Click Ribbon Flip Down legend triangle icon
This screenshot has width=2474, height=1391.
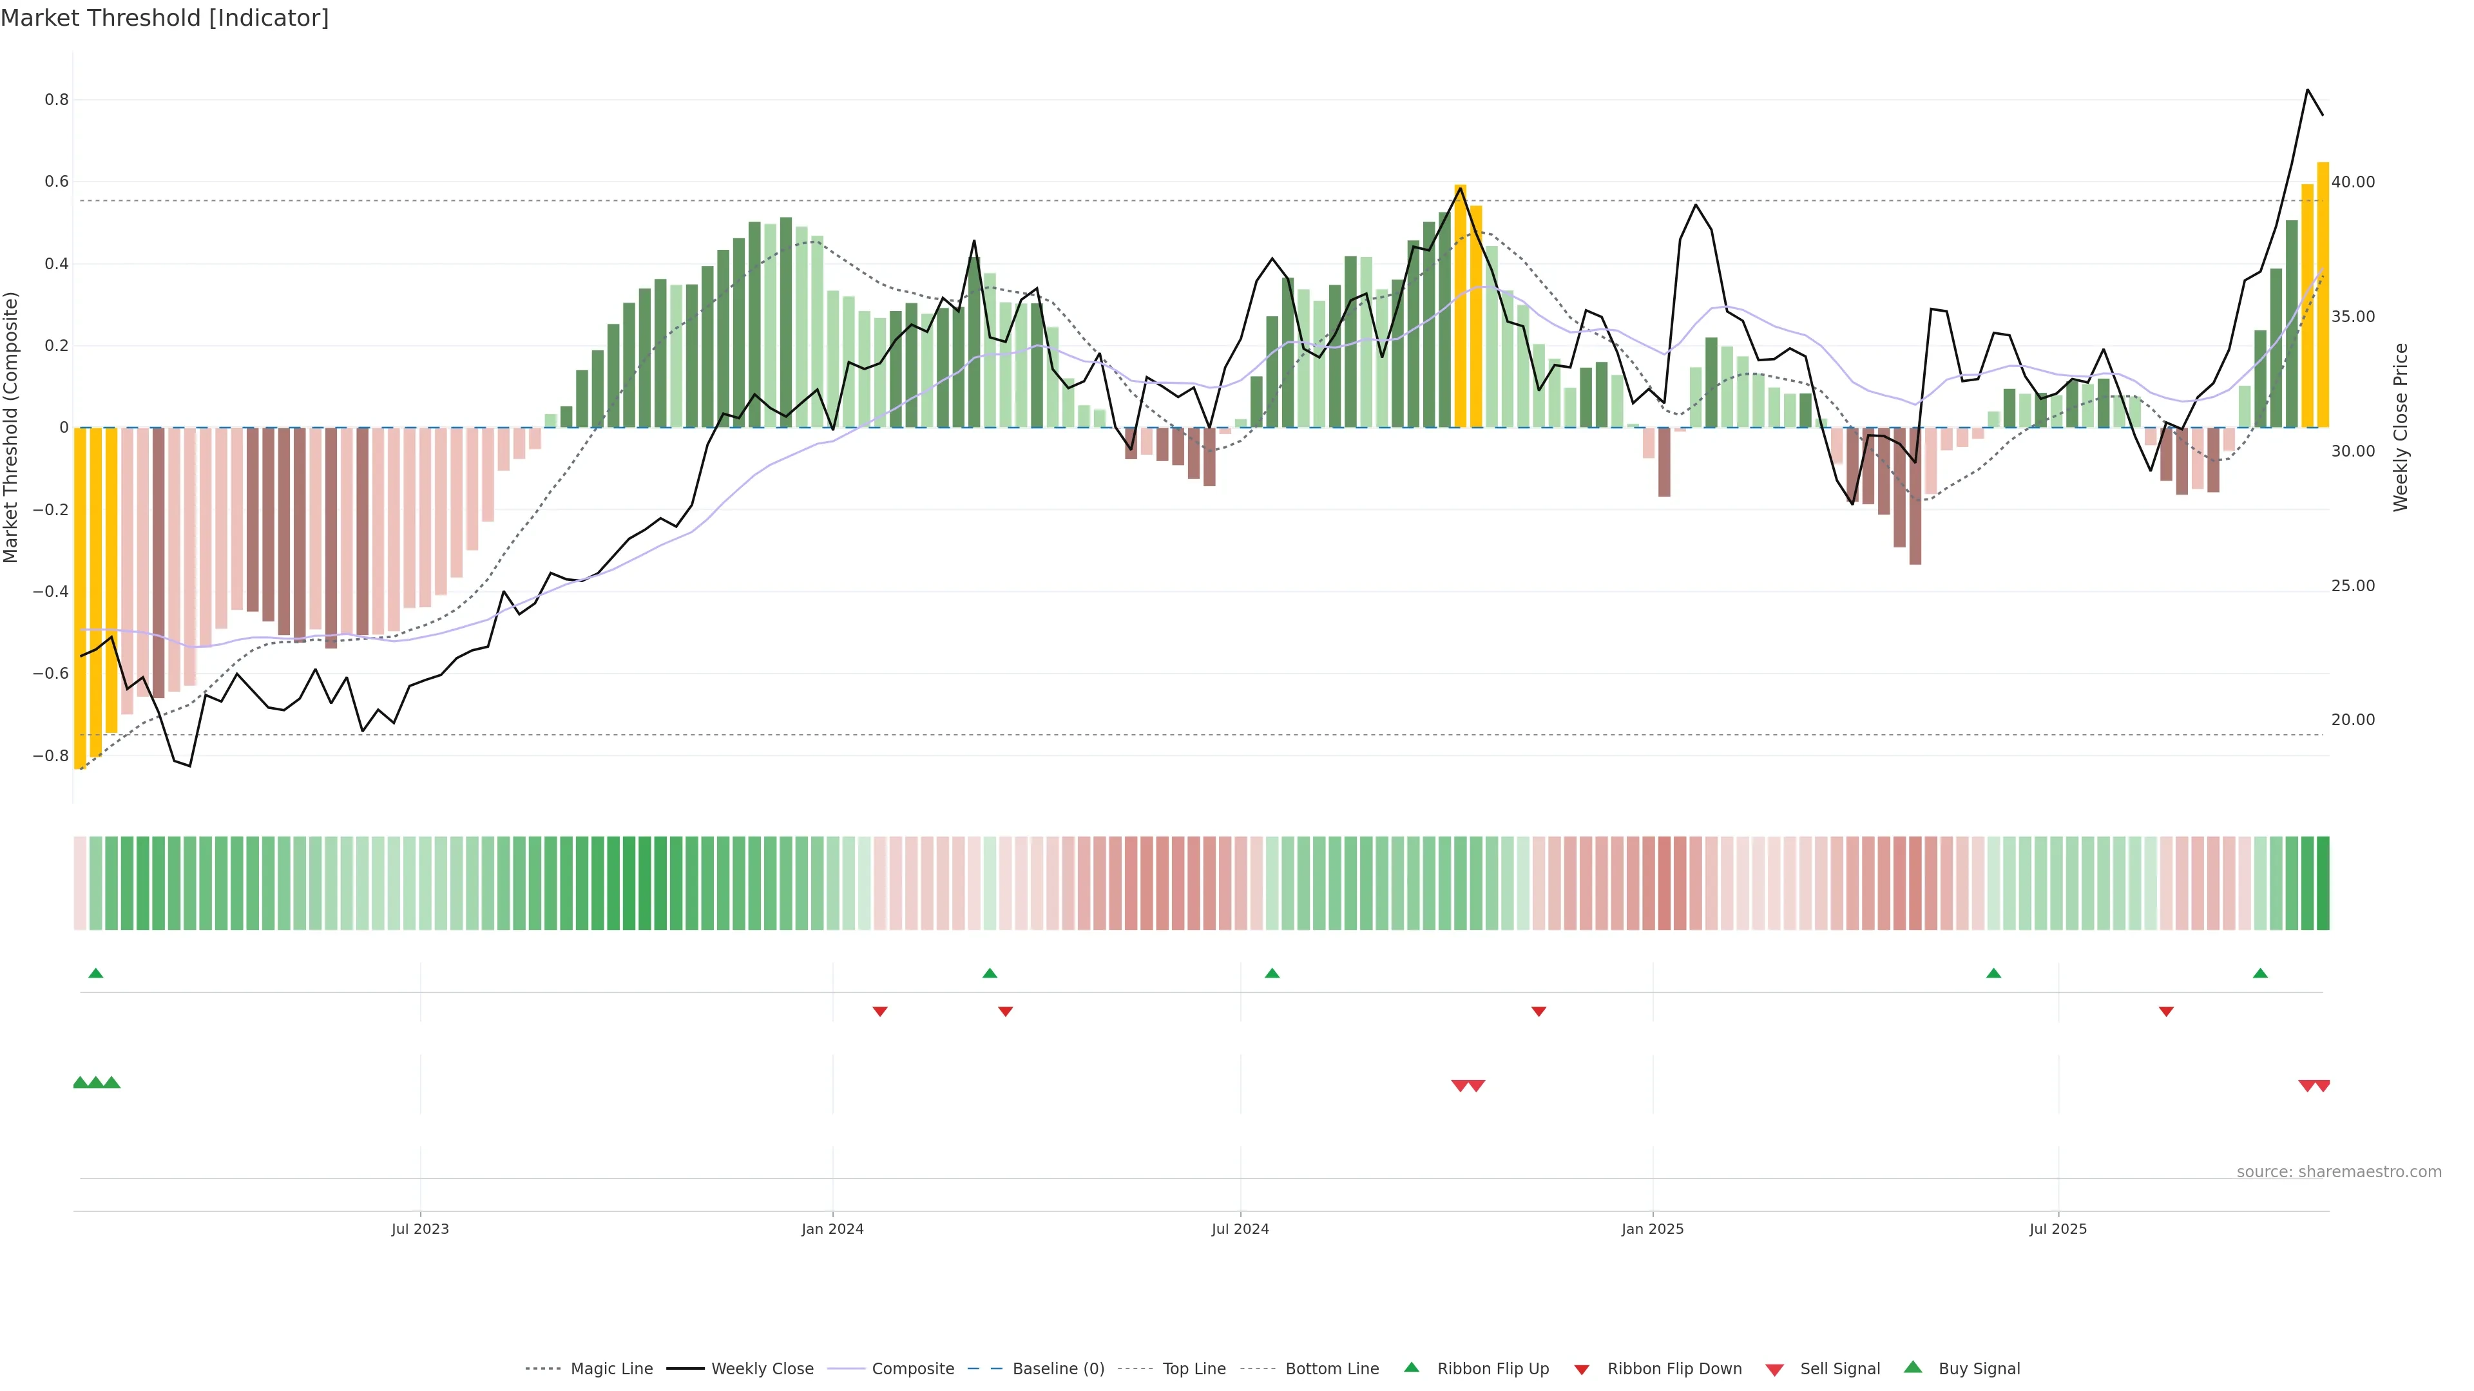1582,1370
